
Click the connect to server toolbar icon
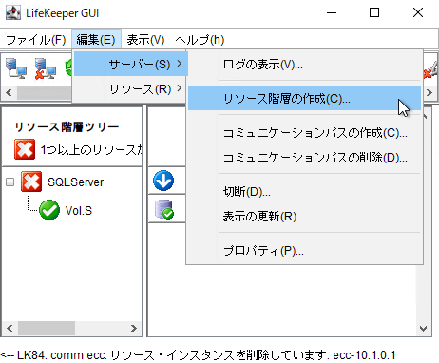tap(16, 67)
